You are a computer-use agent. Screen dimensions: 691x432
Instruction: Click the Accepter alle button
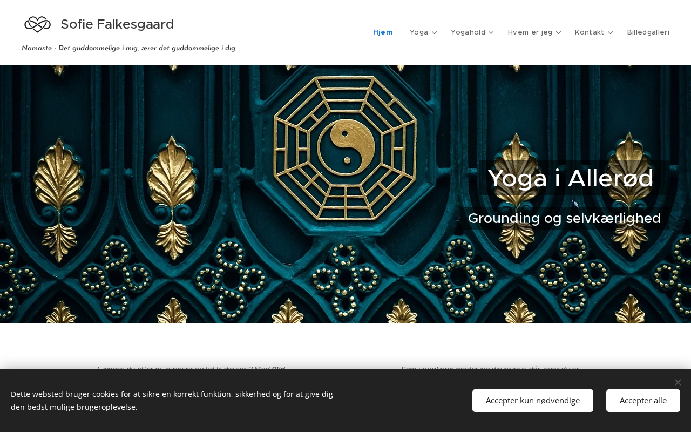pos(643,401)
